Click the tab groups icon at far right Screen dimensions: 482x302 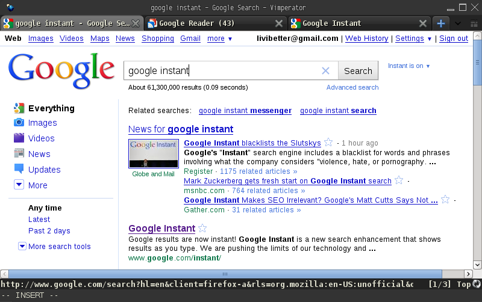click(474, 23)
